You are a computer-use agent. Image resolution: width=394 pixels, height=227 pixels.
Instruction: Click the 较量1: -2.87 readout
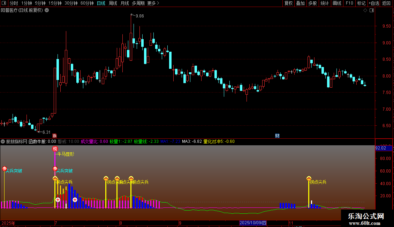click(121, 141)
